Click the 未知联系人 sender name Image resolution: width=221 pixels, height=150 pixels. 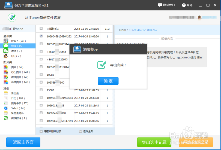[53, 29]
